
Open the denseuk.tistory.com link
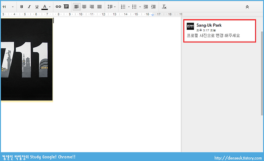pos(238,158)
